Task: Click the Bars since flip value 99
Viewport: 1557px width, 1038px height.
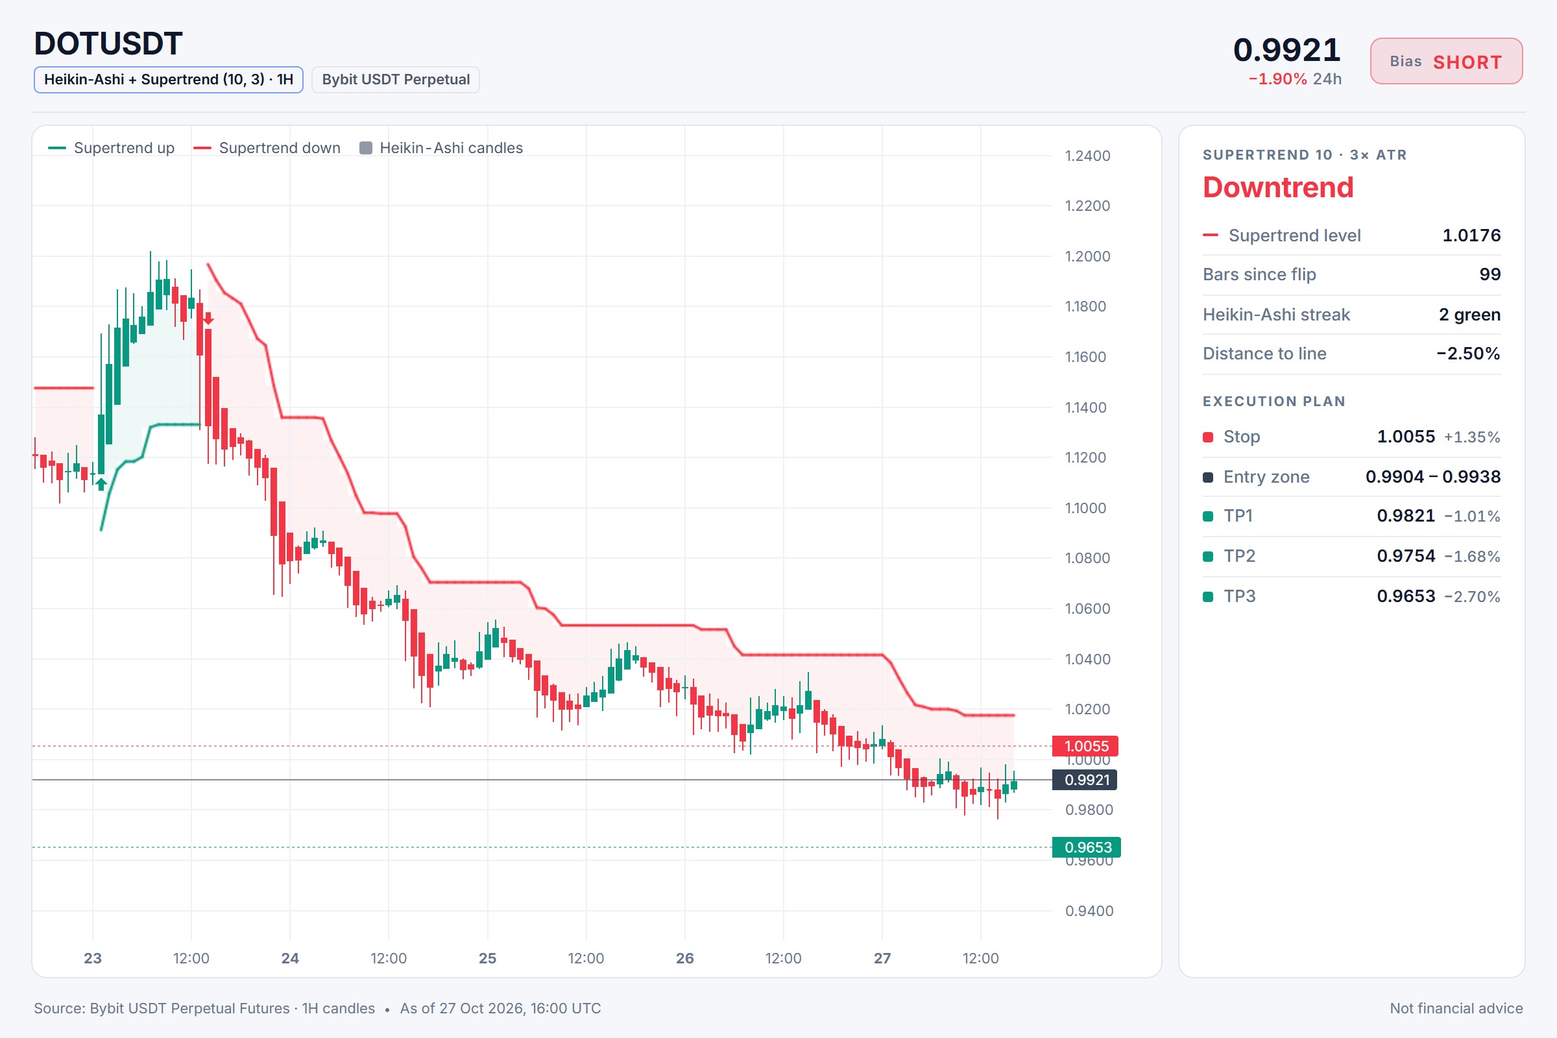Action: [x=1490, y=274]
